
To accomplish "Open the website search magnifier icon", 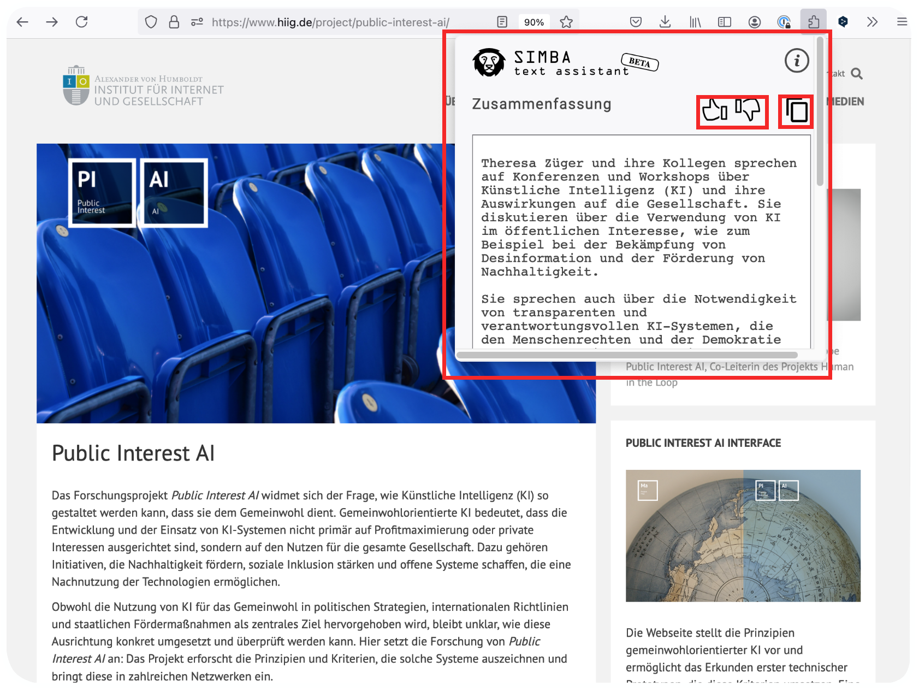I will coord(857,74).
